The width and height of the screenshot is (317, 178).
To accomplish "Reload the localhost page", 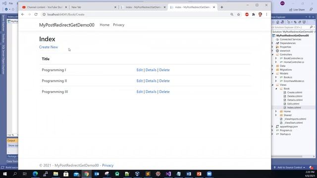I will [36, 14].
